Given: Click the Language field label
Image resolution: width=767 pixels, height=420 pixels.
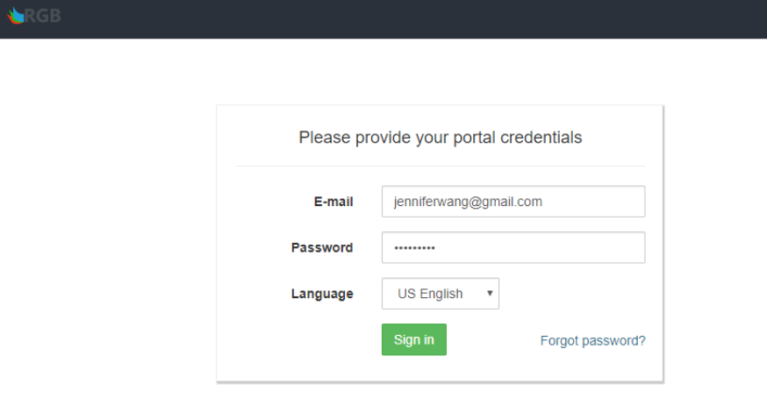Looking at the screenshot, I should 322,294.
